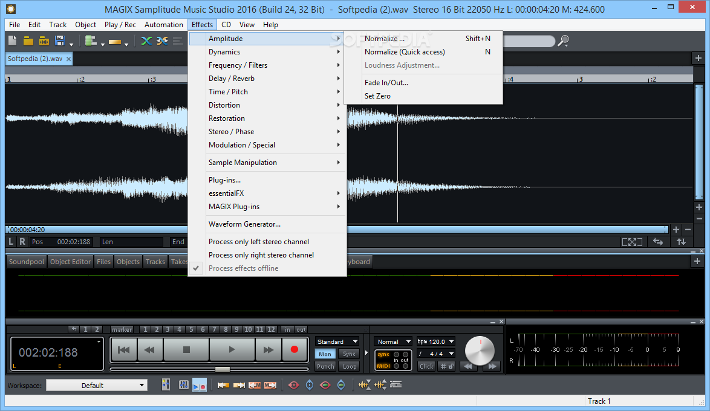
Task: Click the waveform zoom icon in bottom toolbar
Action: pyautogui.click(x=365, y=385)
